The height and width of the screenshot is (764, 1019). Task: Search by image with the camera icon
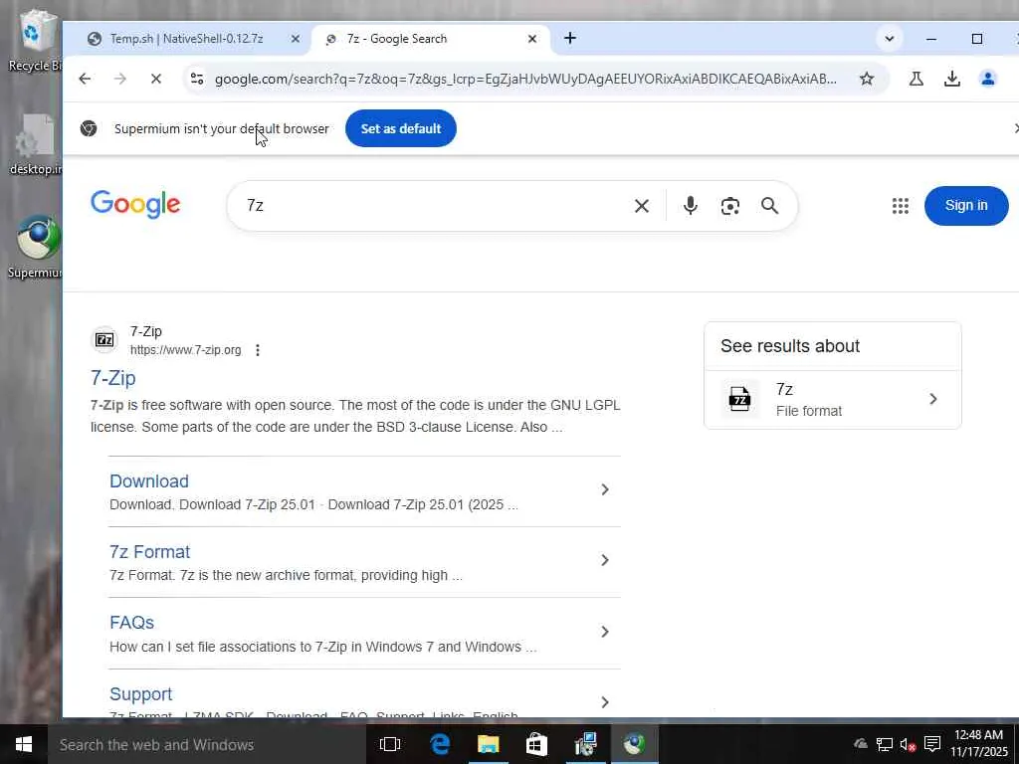pyautogui.click(x=729, y=206)
